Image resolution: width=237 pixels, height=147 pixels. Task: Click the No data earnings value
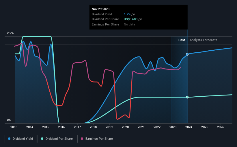[129, 24]
